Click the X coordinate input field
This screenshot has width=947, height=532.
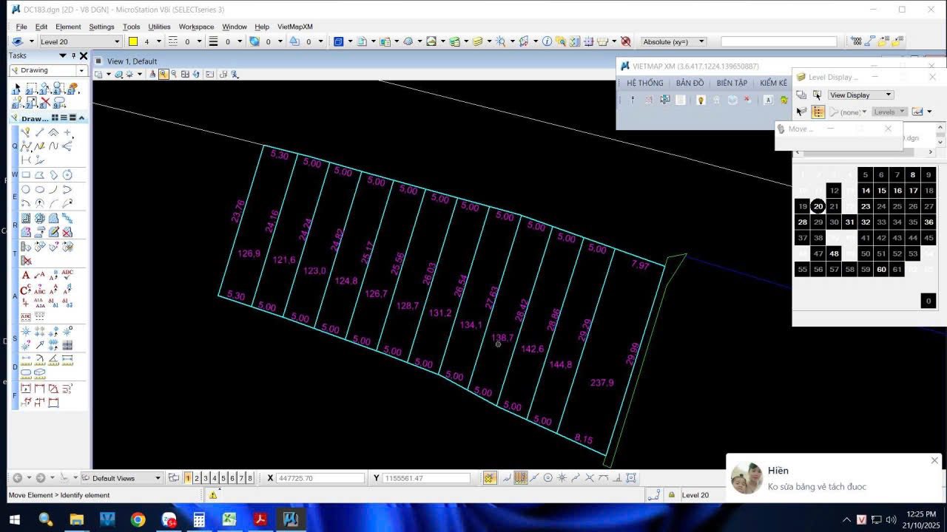[320, 478]
